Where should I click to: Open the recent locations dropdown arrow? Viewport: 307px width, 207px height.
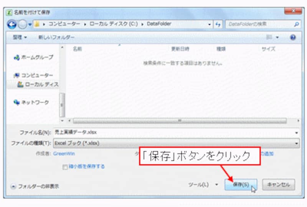click(30, 25)
